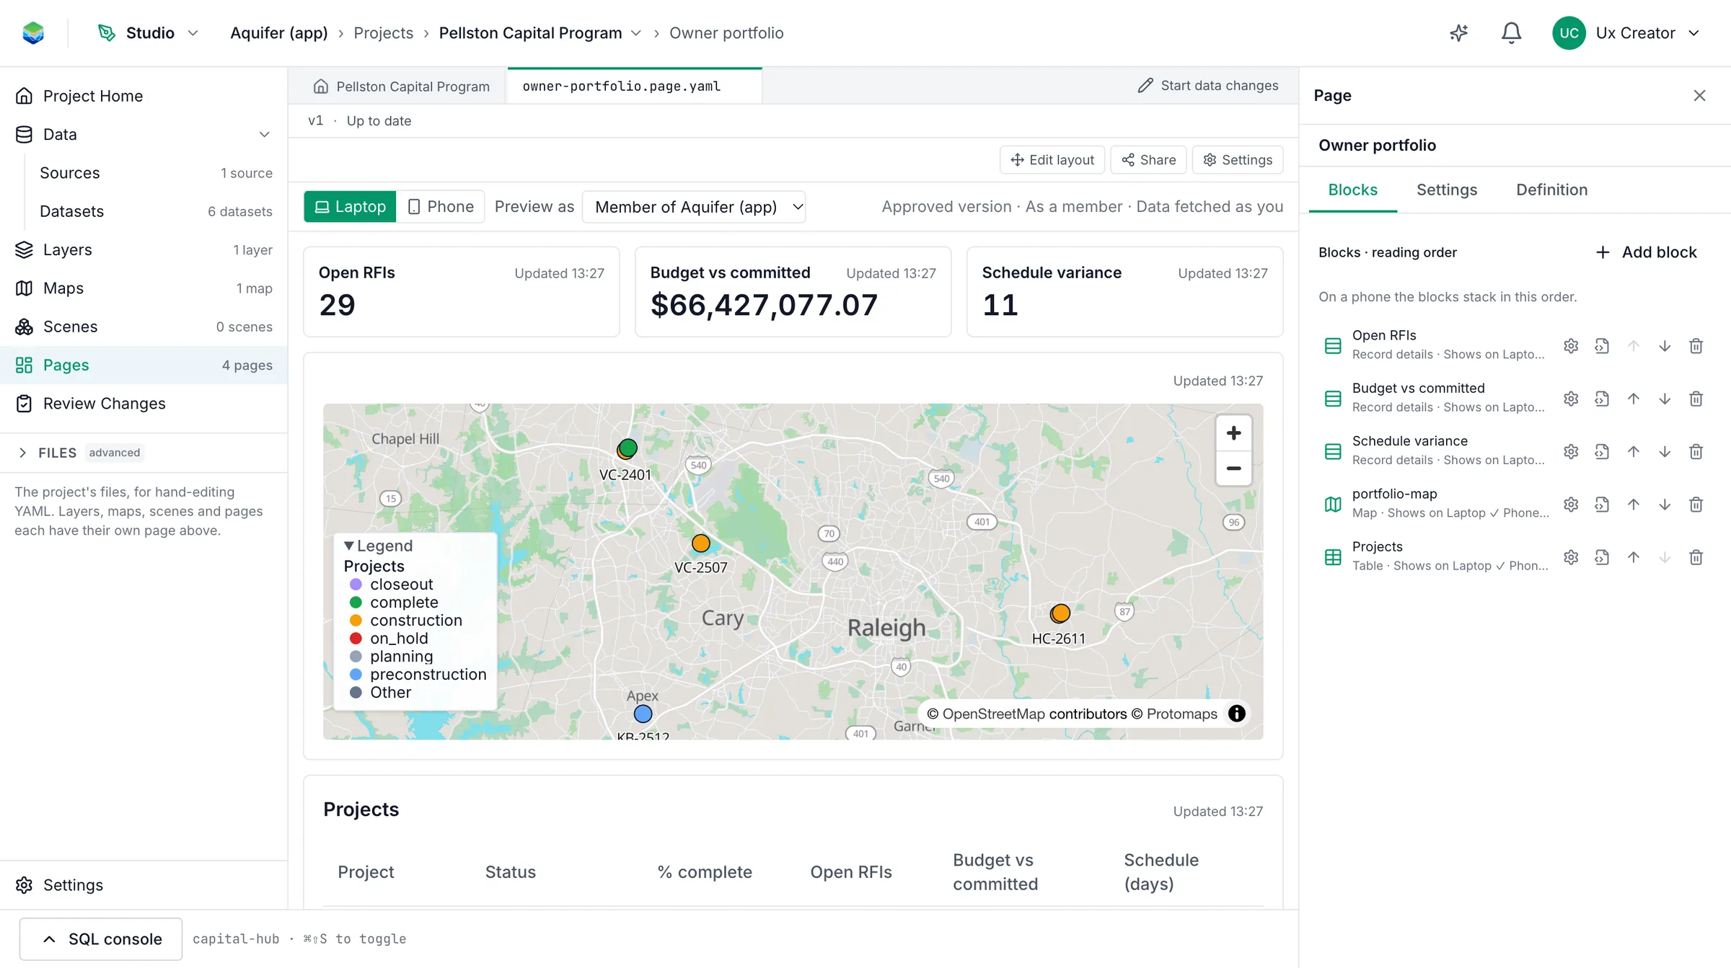
Task: Open the AI sparkle assistant icon
Action: pyautogui.click(x=1458, y=33)
